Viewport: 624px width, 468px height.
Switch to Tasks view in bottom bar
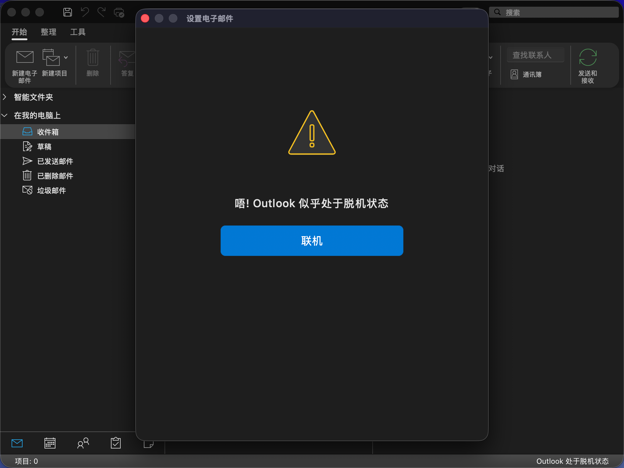pos(116,443)
